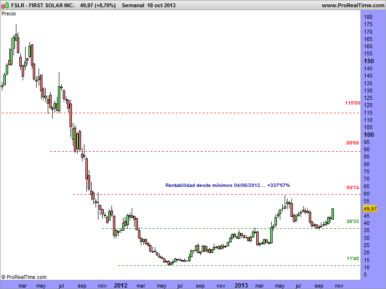Click the nov label just before 2013
Image resolution: width=386 pixels, height=289 pixels.
(221, 286)
